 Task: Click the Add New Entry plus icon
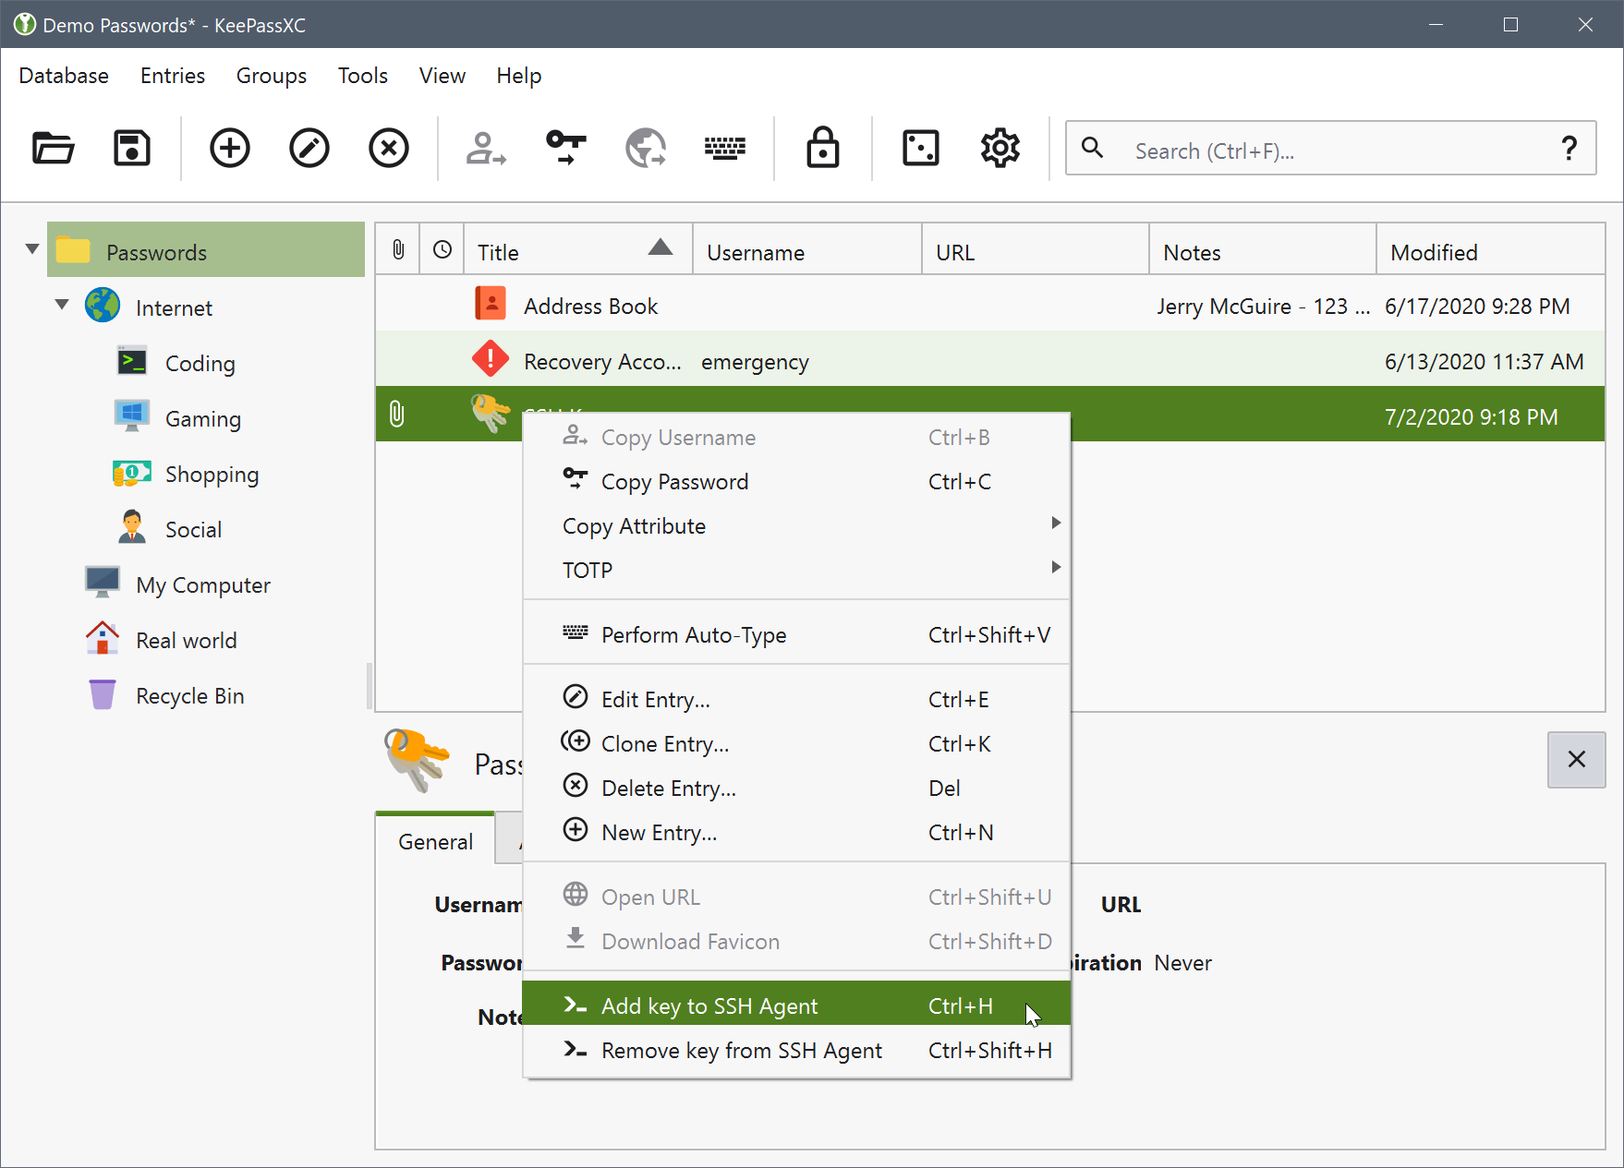tap(229, 148)
